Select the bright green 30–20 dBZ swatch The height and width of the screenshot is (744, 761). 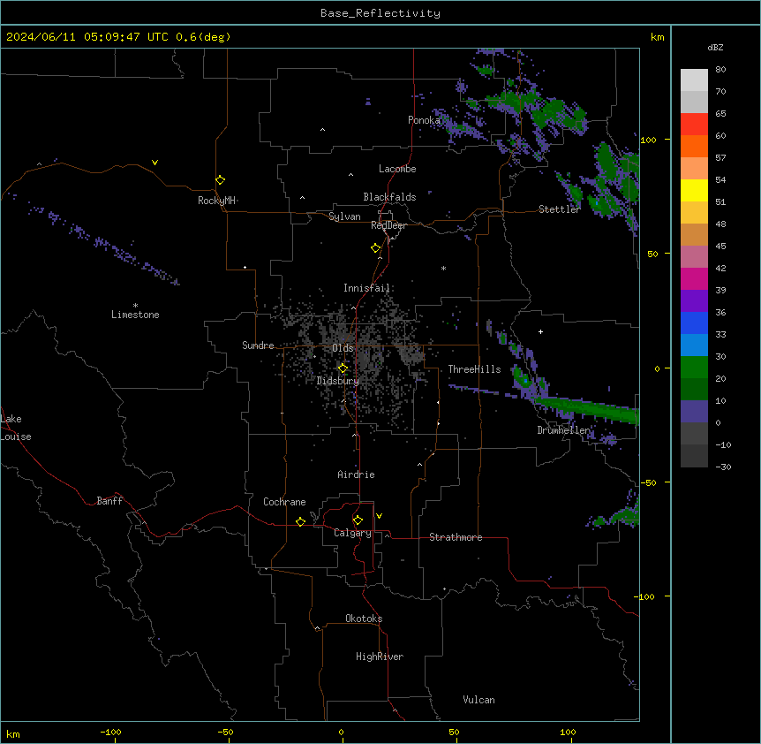click(x=694, y=368)
